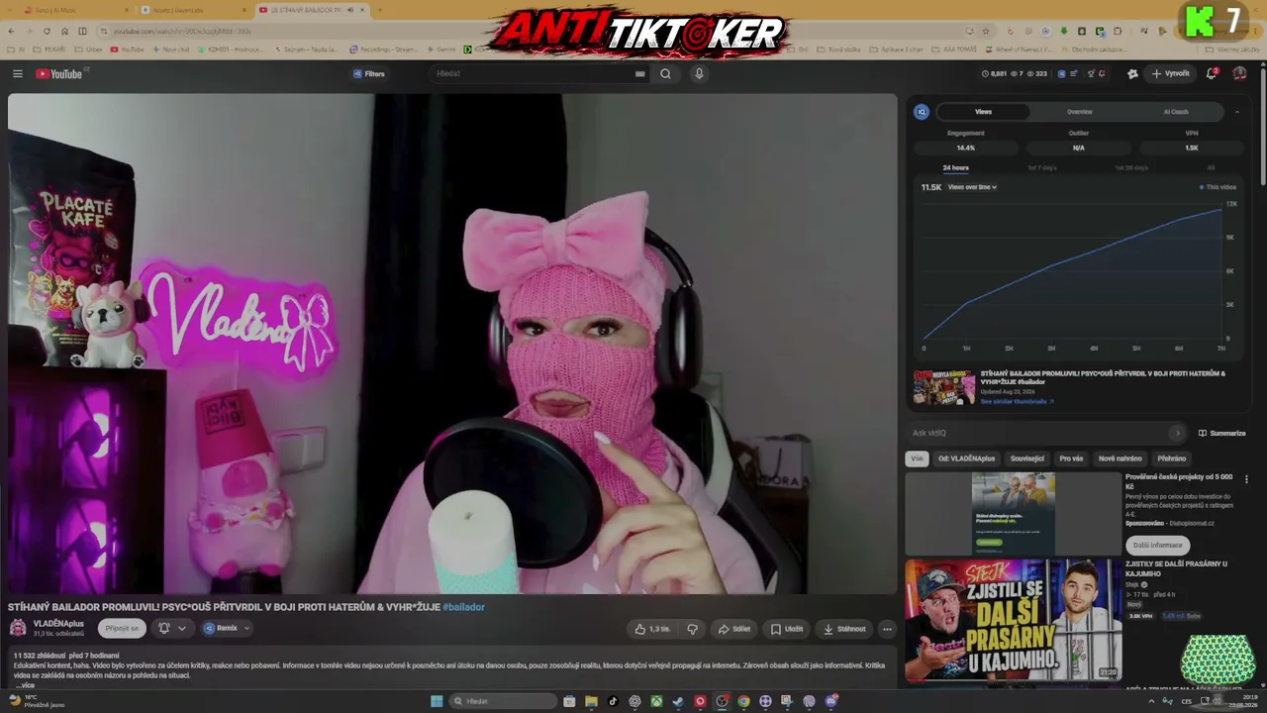Open the Remix dropdown
This screenshot has width=1267, height=713.
[x=227, y=628]
